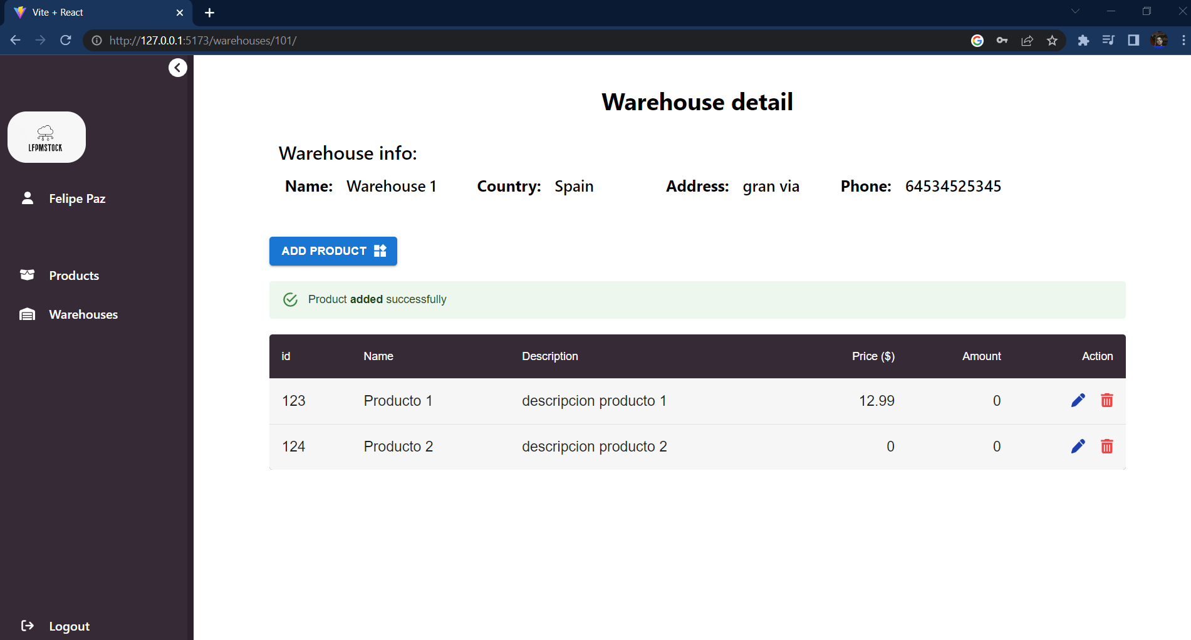Open the browser three-dot menu
Viewport: 1191px width, 640px height.
(x=1183, y=40)
